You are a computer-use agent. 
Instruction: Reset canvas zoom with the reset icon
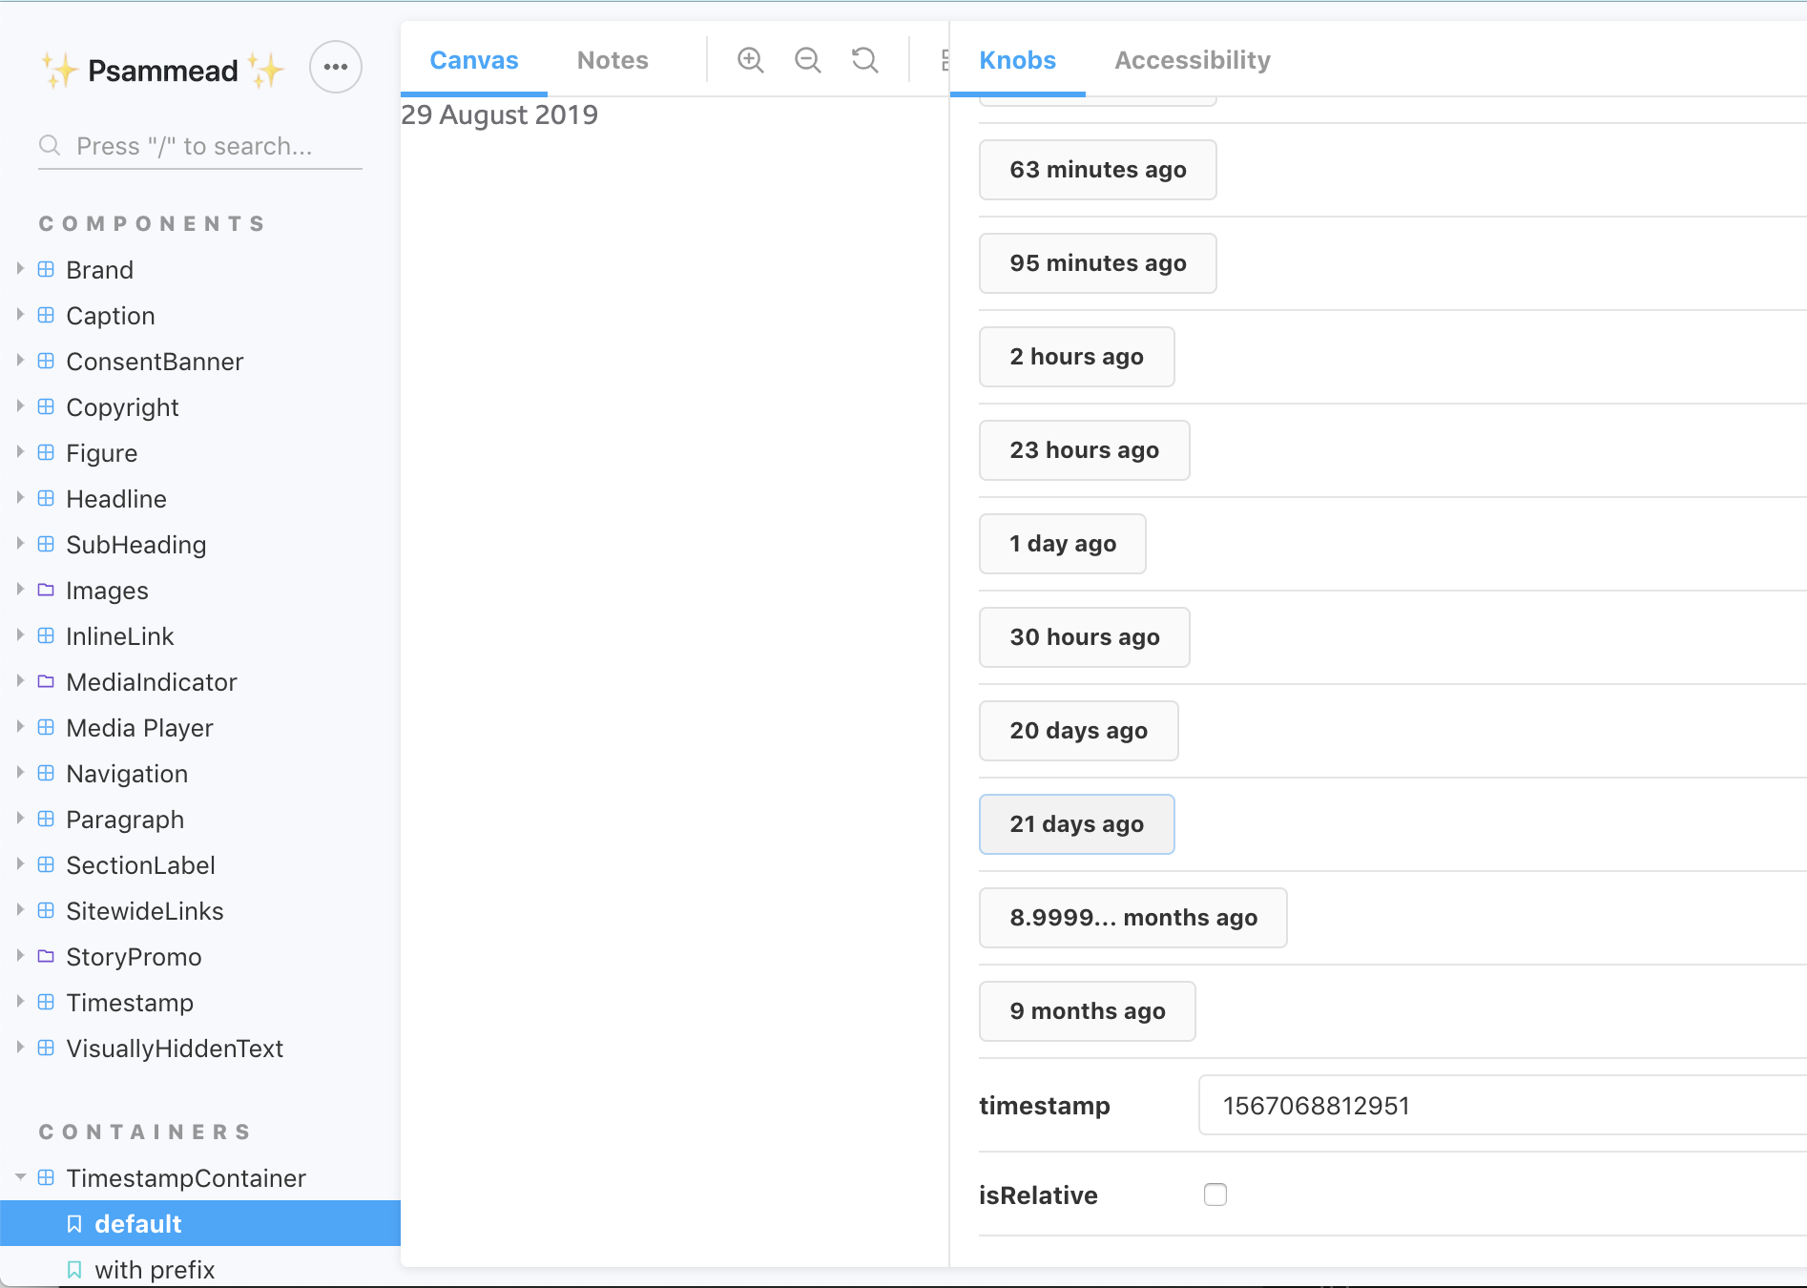coord(863,59)
